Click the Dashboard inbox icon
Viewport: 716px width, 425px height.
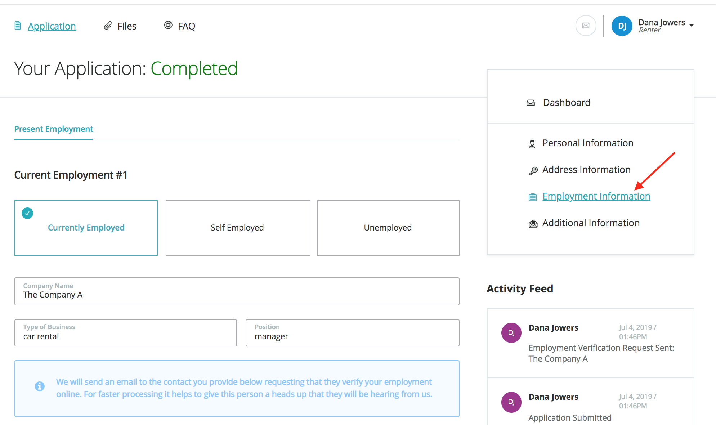click(x=531, y=103)
